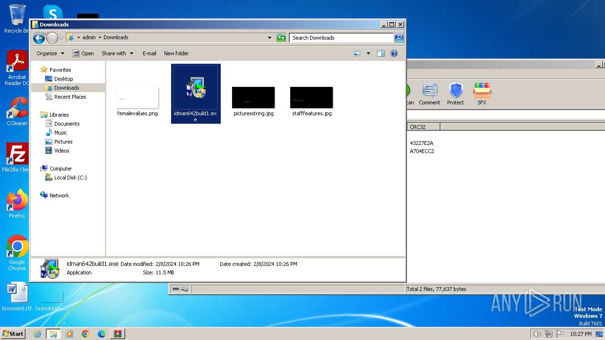Click the Comment icon in the WinRAR window
This screenshot has height=340, width=605.
pos(429,94)
